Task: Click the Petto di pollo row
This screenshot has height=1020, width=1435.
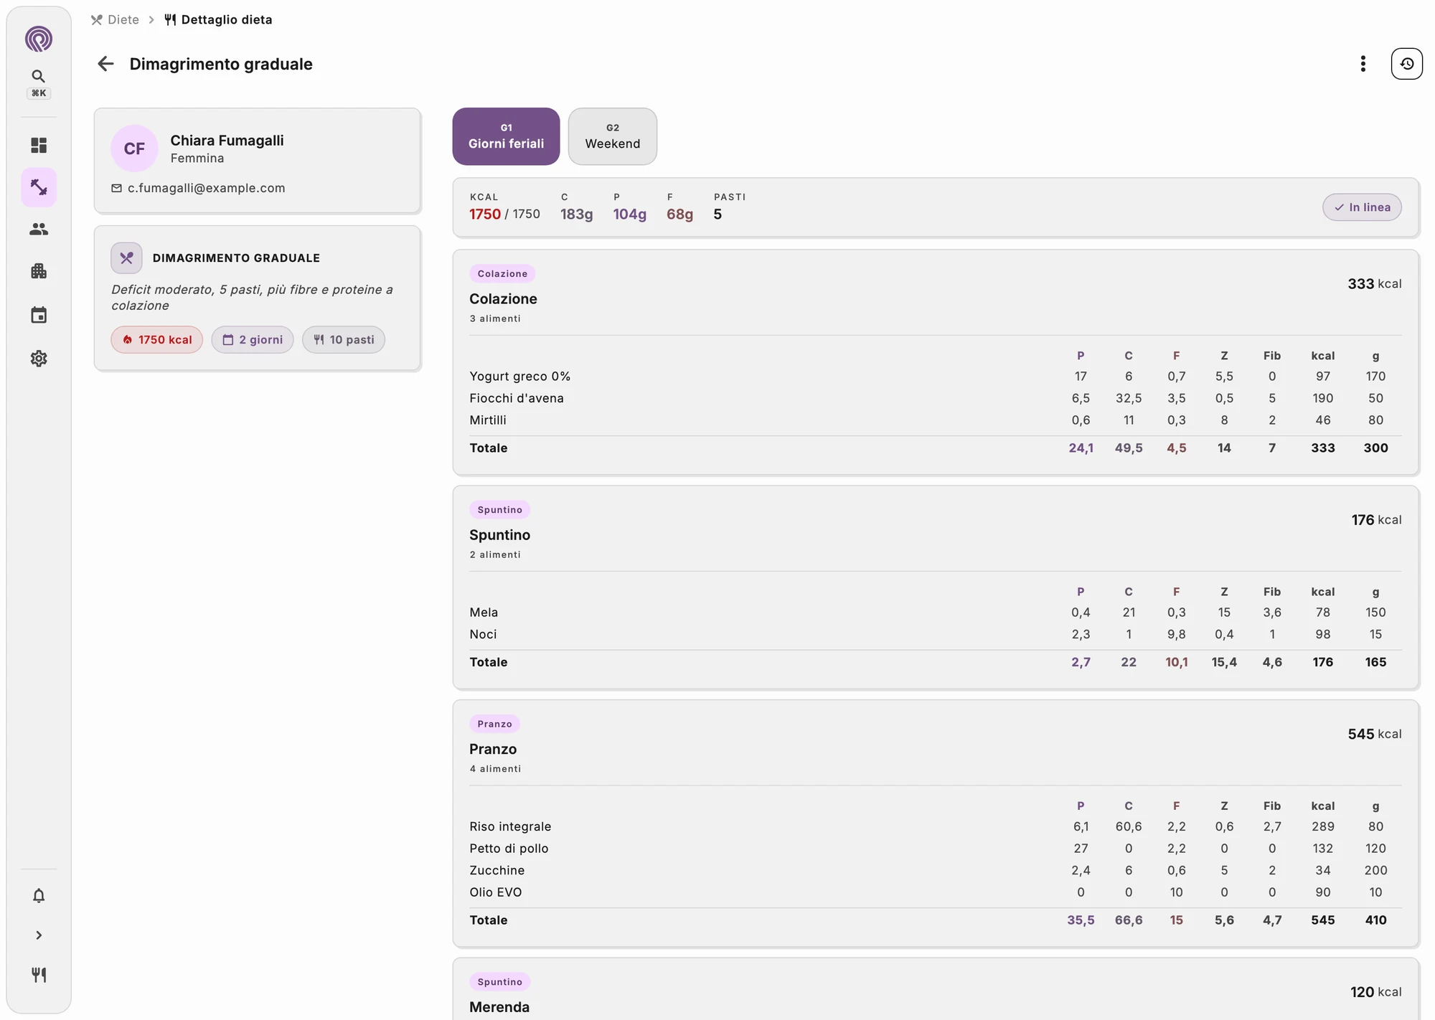Action: (x=935, y=848)
